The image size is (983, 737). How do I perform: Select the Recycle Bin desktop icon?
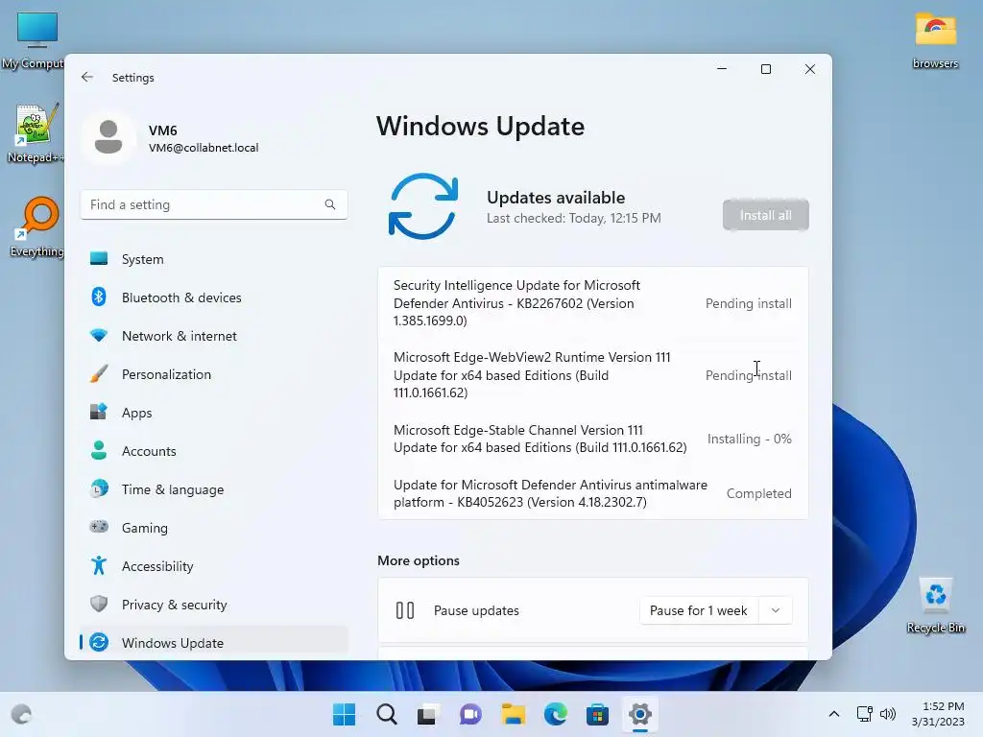(935, 606)
